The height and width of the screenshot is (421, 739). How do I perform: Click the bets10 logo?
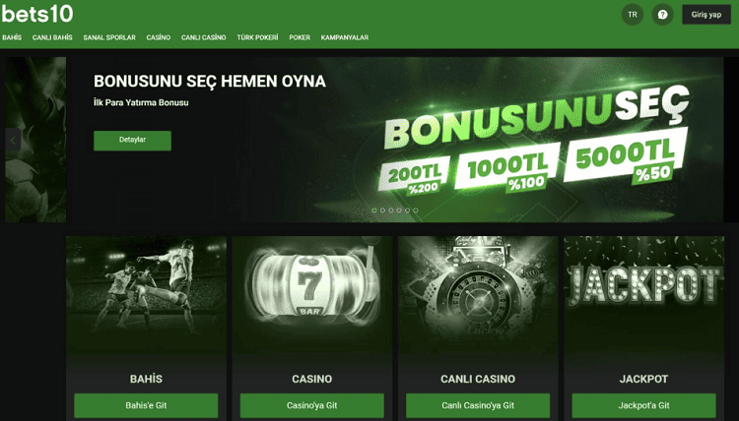tap(37, 14)
